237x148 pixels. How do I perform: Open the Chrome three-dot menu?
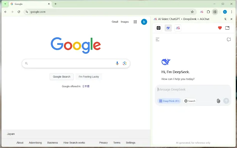tap(231, 12)
